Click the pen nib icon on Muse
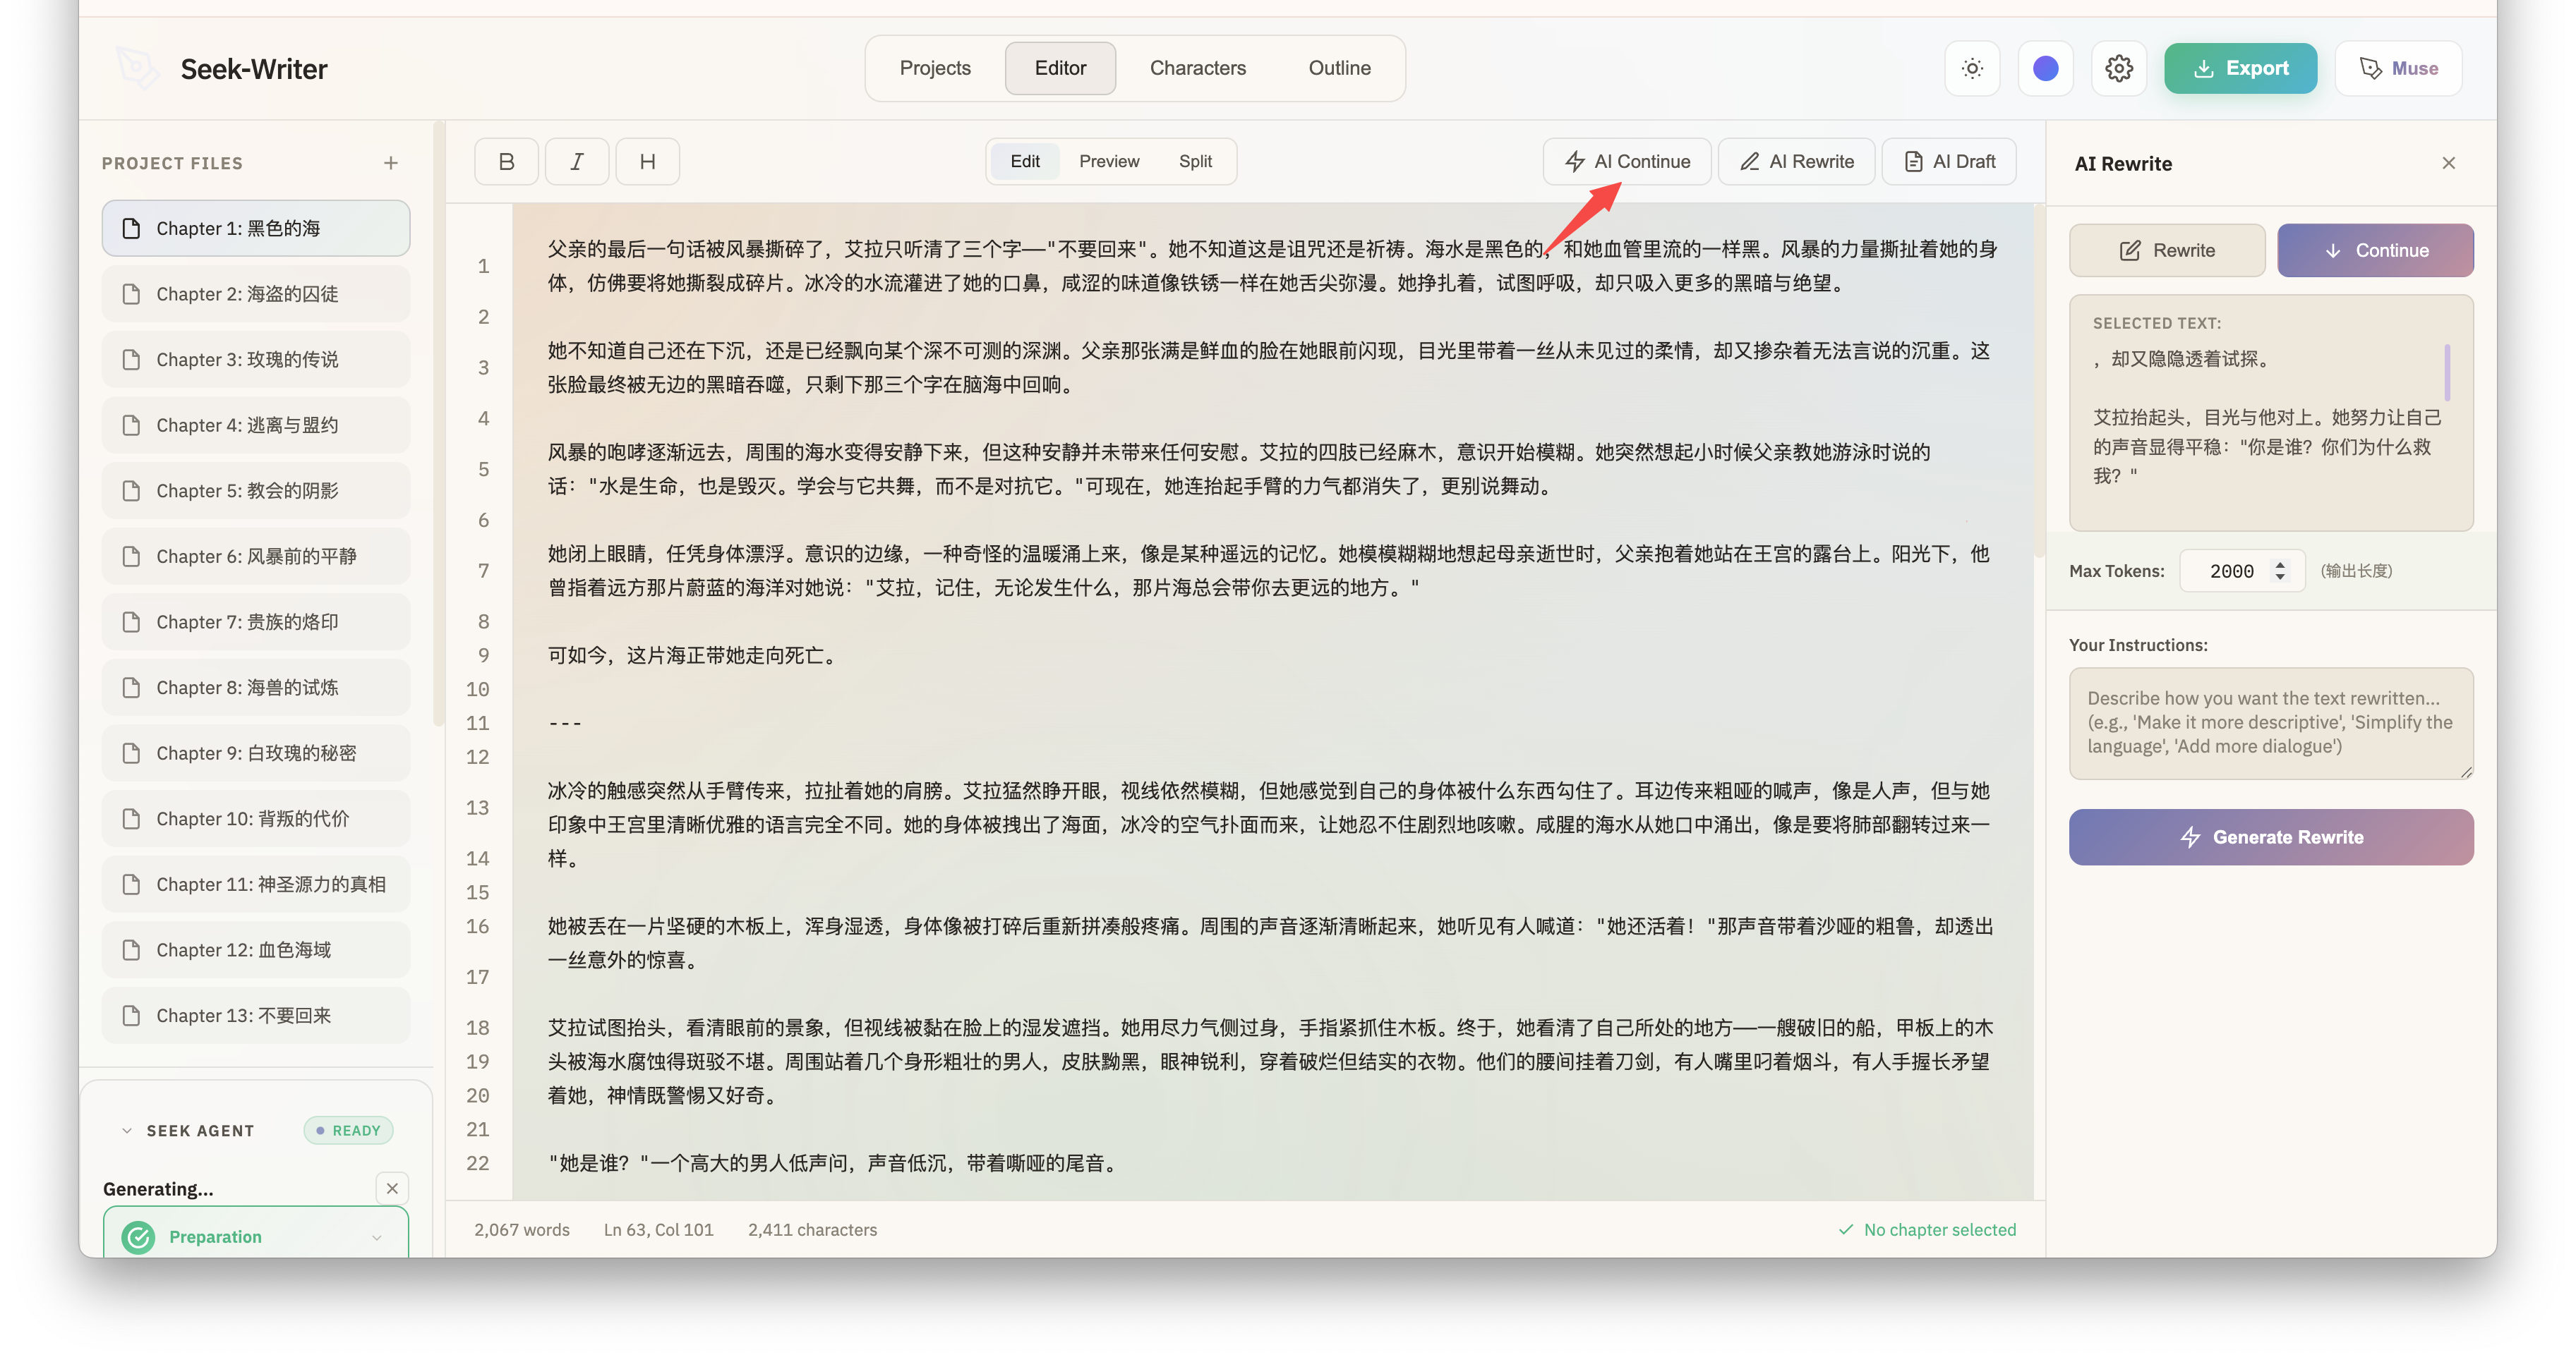This screenshot has width=2576, height=1362. (x=2370, y=68)
